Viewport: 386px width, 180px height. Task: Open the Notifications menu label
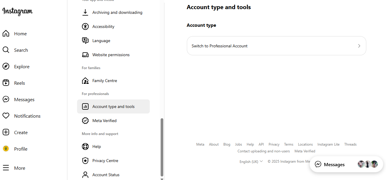[27, 116]
